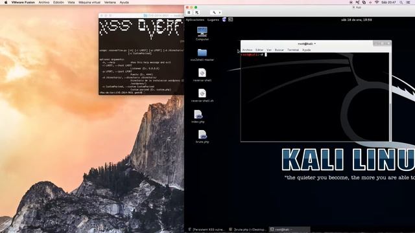Select the reverse-shell file icon
The width and height of the screenshot is (415, 233).
(202, 75)
